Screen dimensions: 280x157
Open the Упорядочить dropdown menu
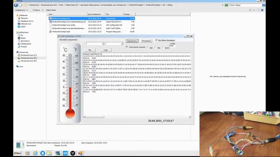click(x=21, y=10)
